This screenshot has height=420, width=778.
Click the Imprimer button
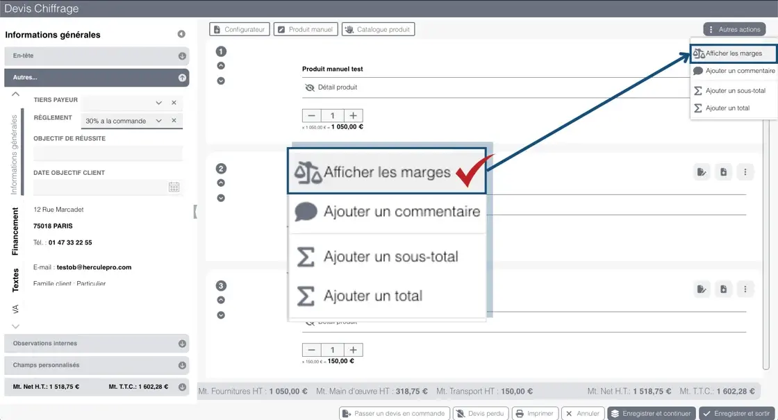[x=535, y=414]
